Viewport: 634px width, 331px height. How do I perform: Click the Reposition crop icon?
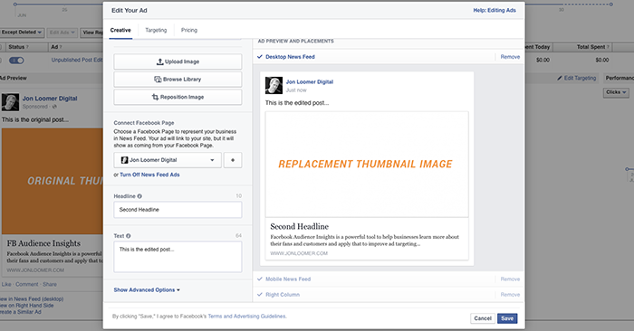tap(155, 98)
